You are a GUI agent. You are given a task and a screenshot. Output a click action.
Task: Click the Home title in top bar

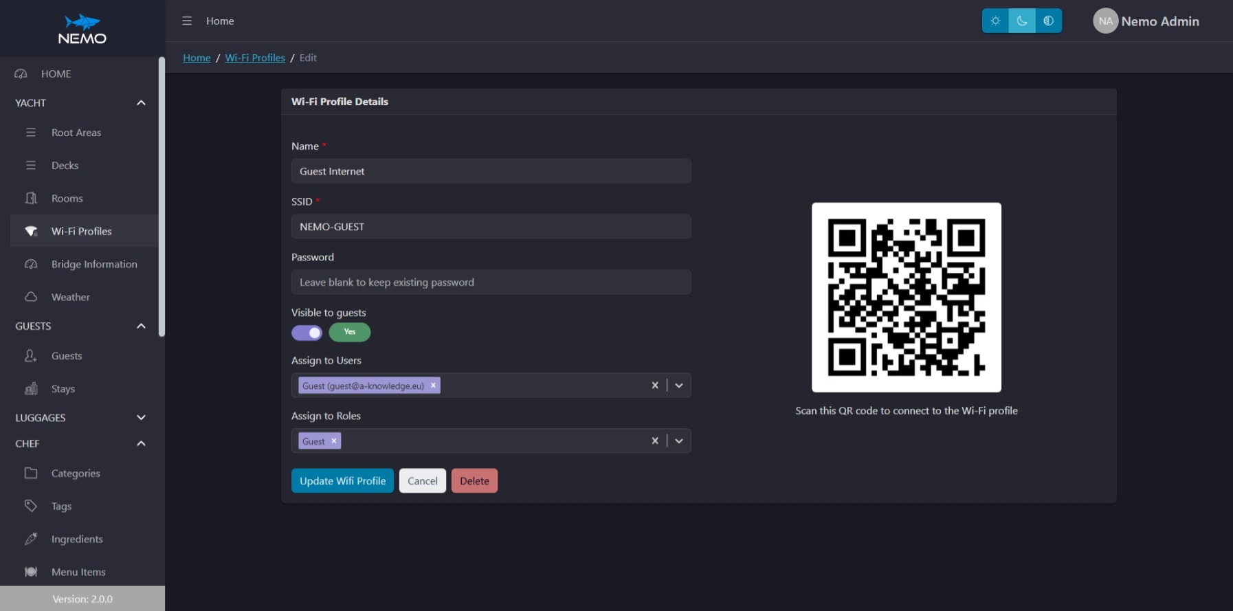tap(220, 21)
